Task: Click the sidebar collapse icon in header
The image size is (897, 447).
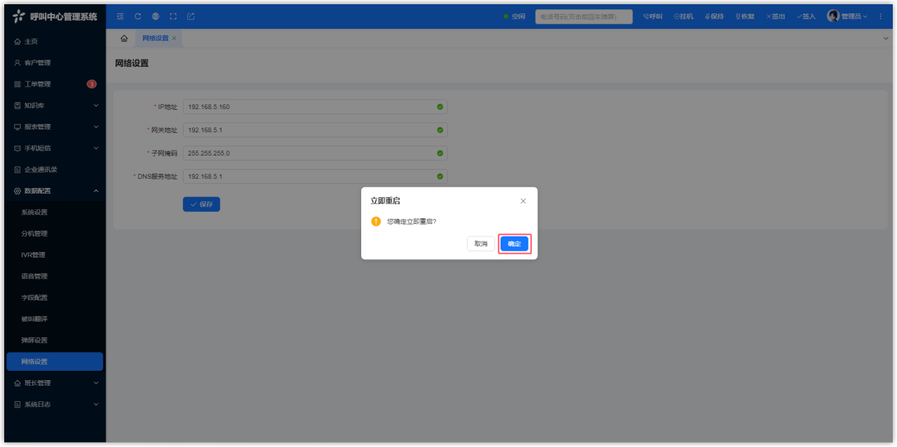Action: (x=120, y=16)
